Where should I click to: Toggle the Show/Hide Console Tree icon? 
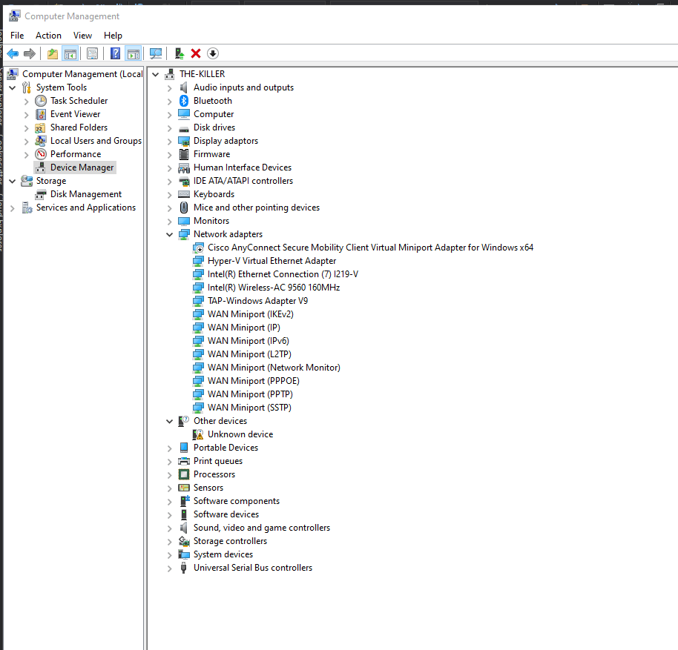[70, 53]
